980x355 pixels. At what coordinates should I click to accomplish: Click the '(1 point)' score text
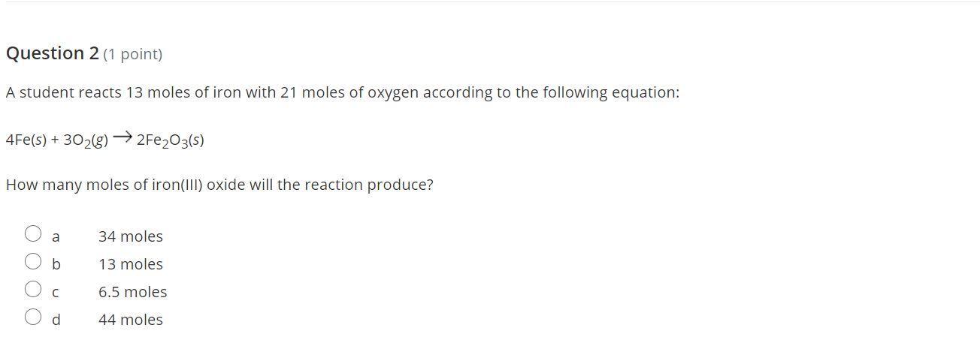pos(133,54)
